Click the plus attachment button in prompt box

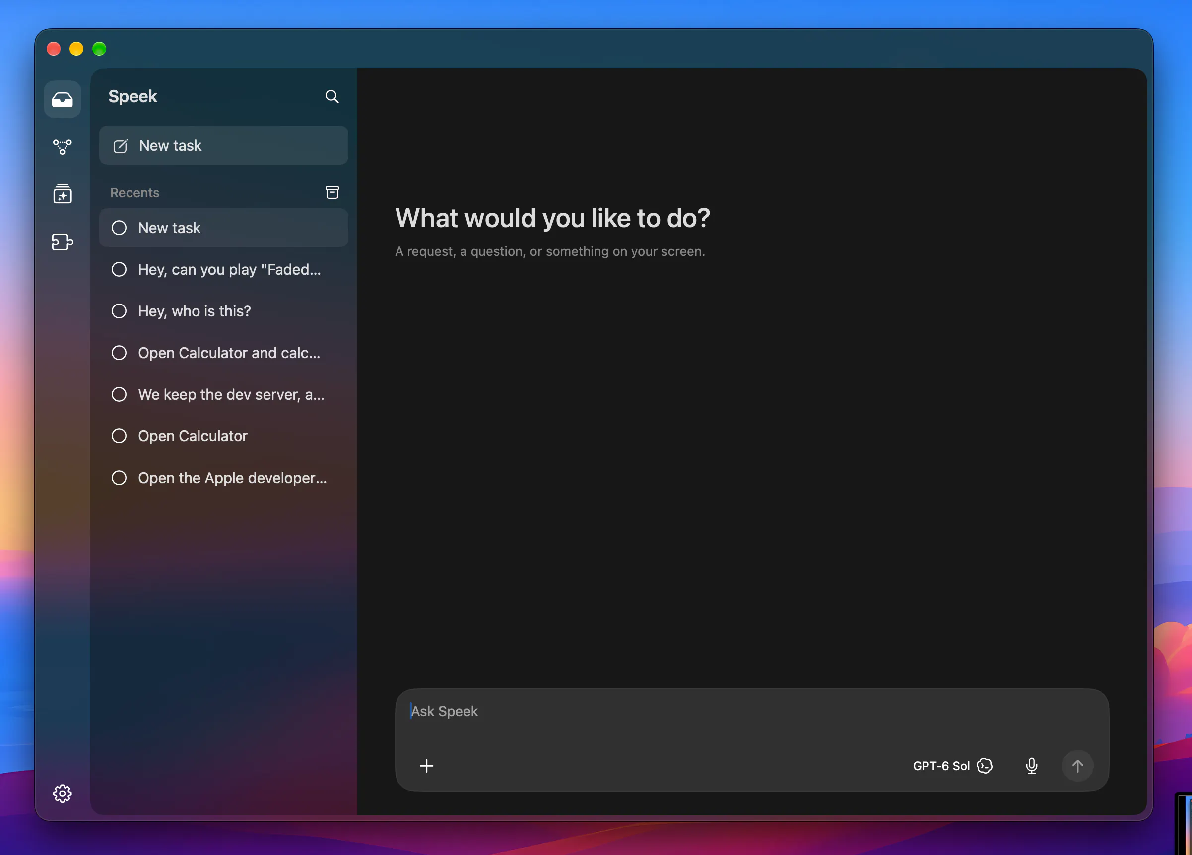click(427, 766)
